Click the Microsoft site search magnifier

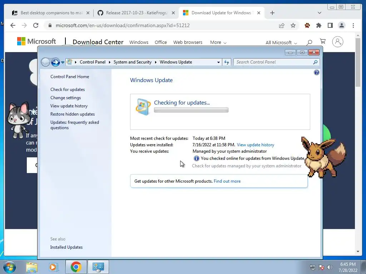(310, 42)
